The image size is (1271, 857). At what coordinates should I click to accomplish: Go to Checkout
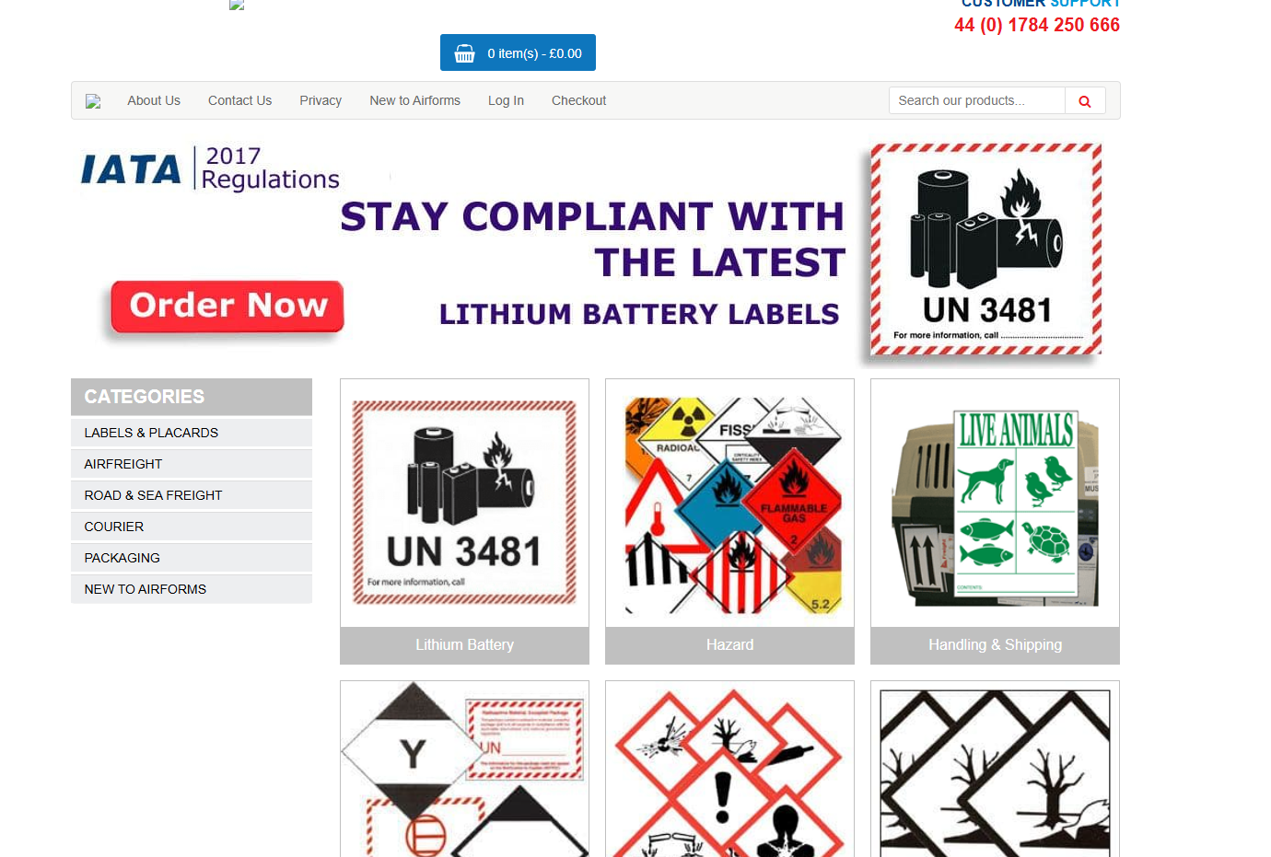tap(578, 101)
